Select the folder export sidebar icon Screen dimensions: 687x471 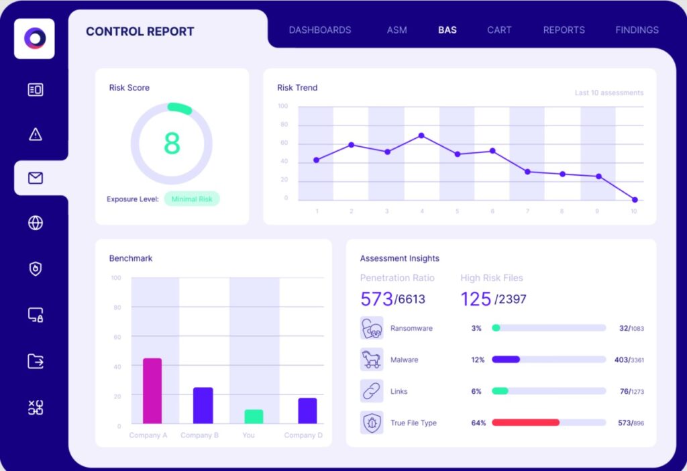coord(36,361)
